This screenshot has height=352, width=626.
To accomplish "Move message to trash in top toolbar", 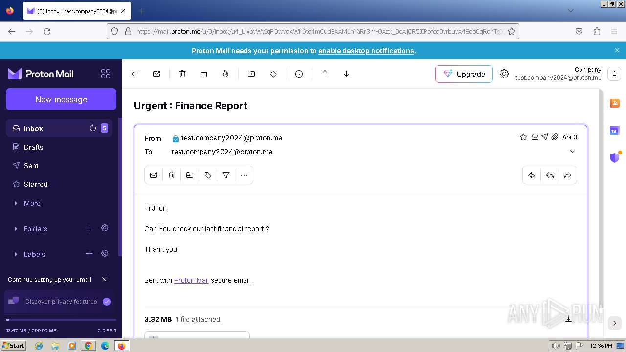I will 182,74.
